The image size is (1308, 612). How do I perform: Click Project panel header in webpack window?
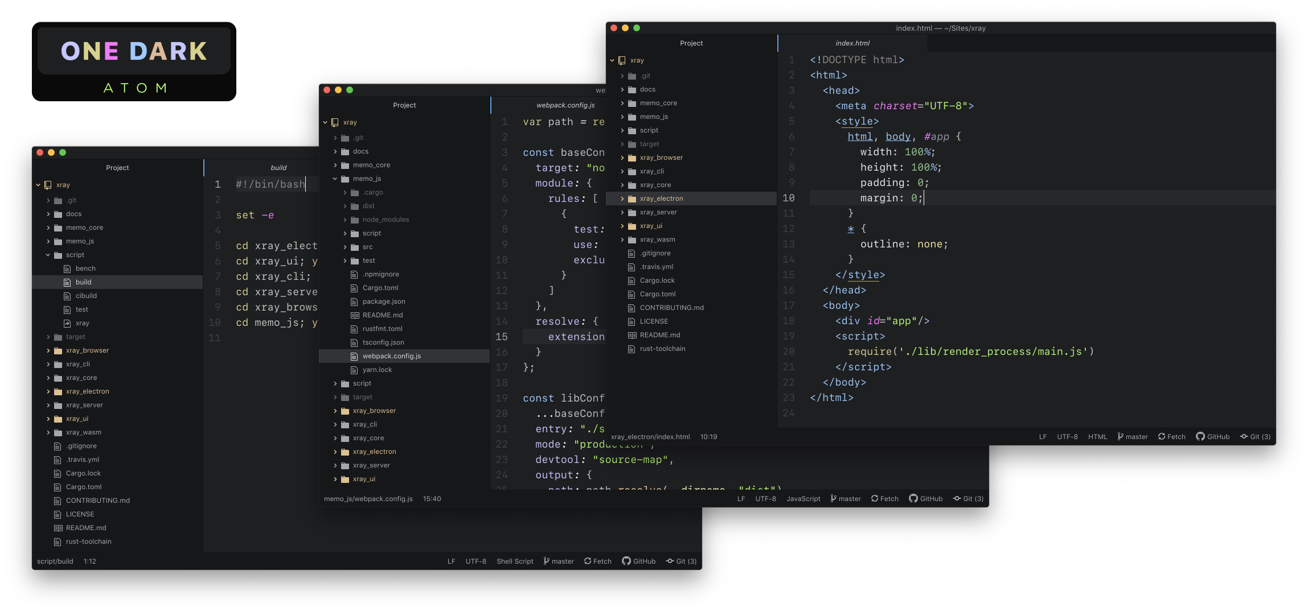pyautogui.click(x=404, y=105)
